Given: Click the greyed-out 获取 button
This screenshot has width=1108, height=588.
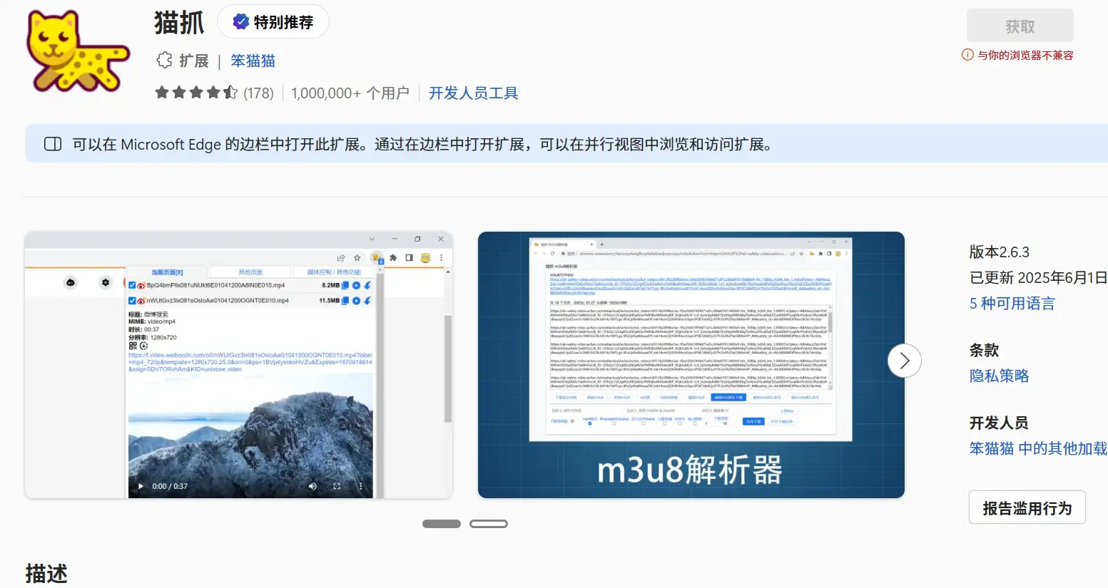Looking at the screenshot, I should click(1020, 26).
